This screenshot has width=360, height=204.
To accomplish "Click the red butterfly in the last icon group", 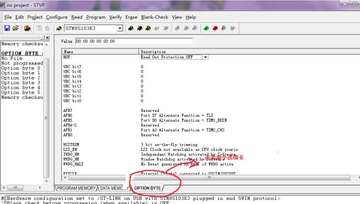I will click(x=215, y=28).
